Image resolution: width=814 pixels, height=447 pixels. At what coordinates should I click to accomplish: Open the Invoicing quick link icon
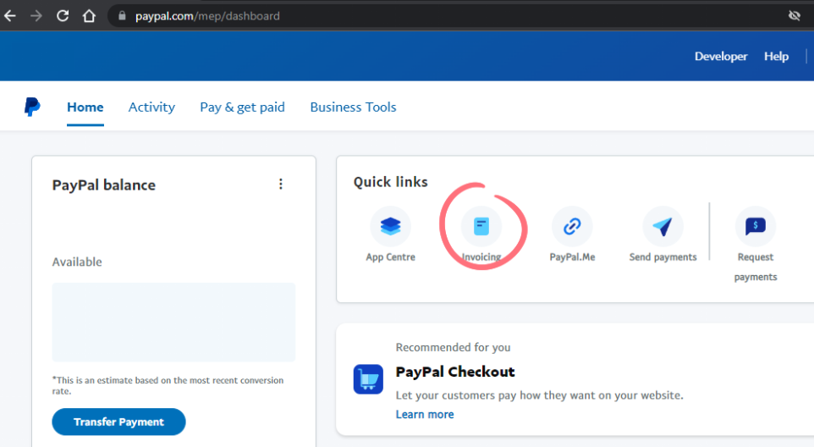tap(481, 226)
